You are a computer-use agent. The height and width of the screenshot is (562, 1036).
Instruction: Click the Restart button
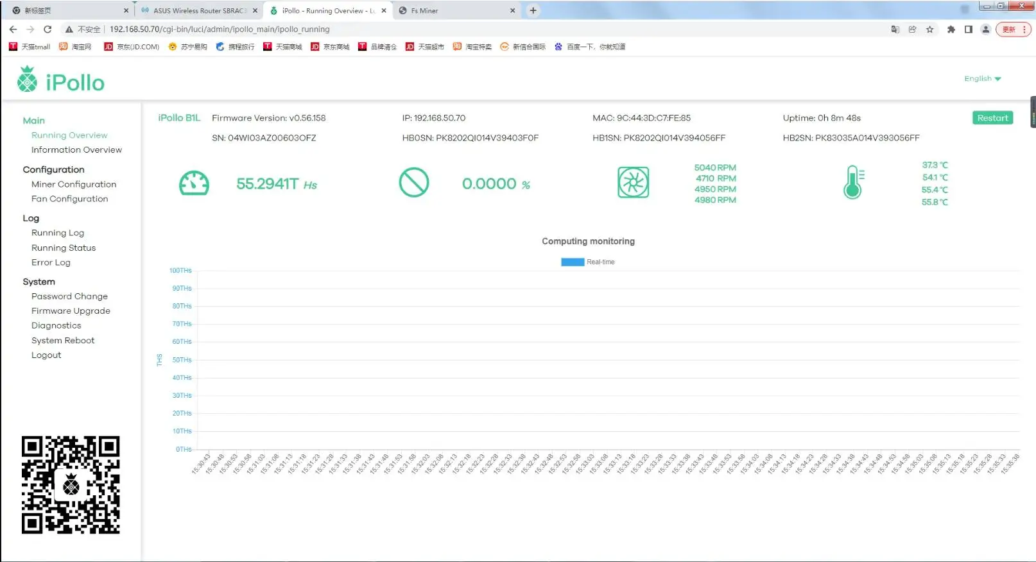(992, 118)
